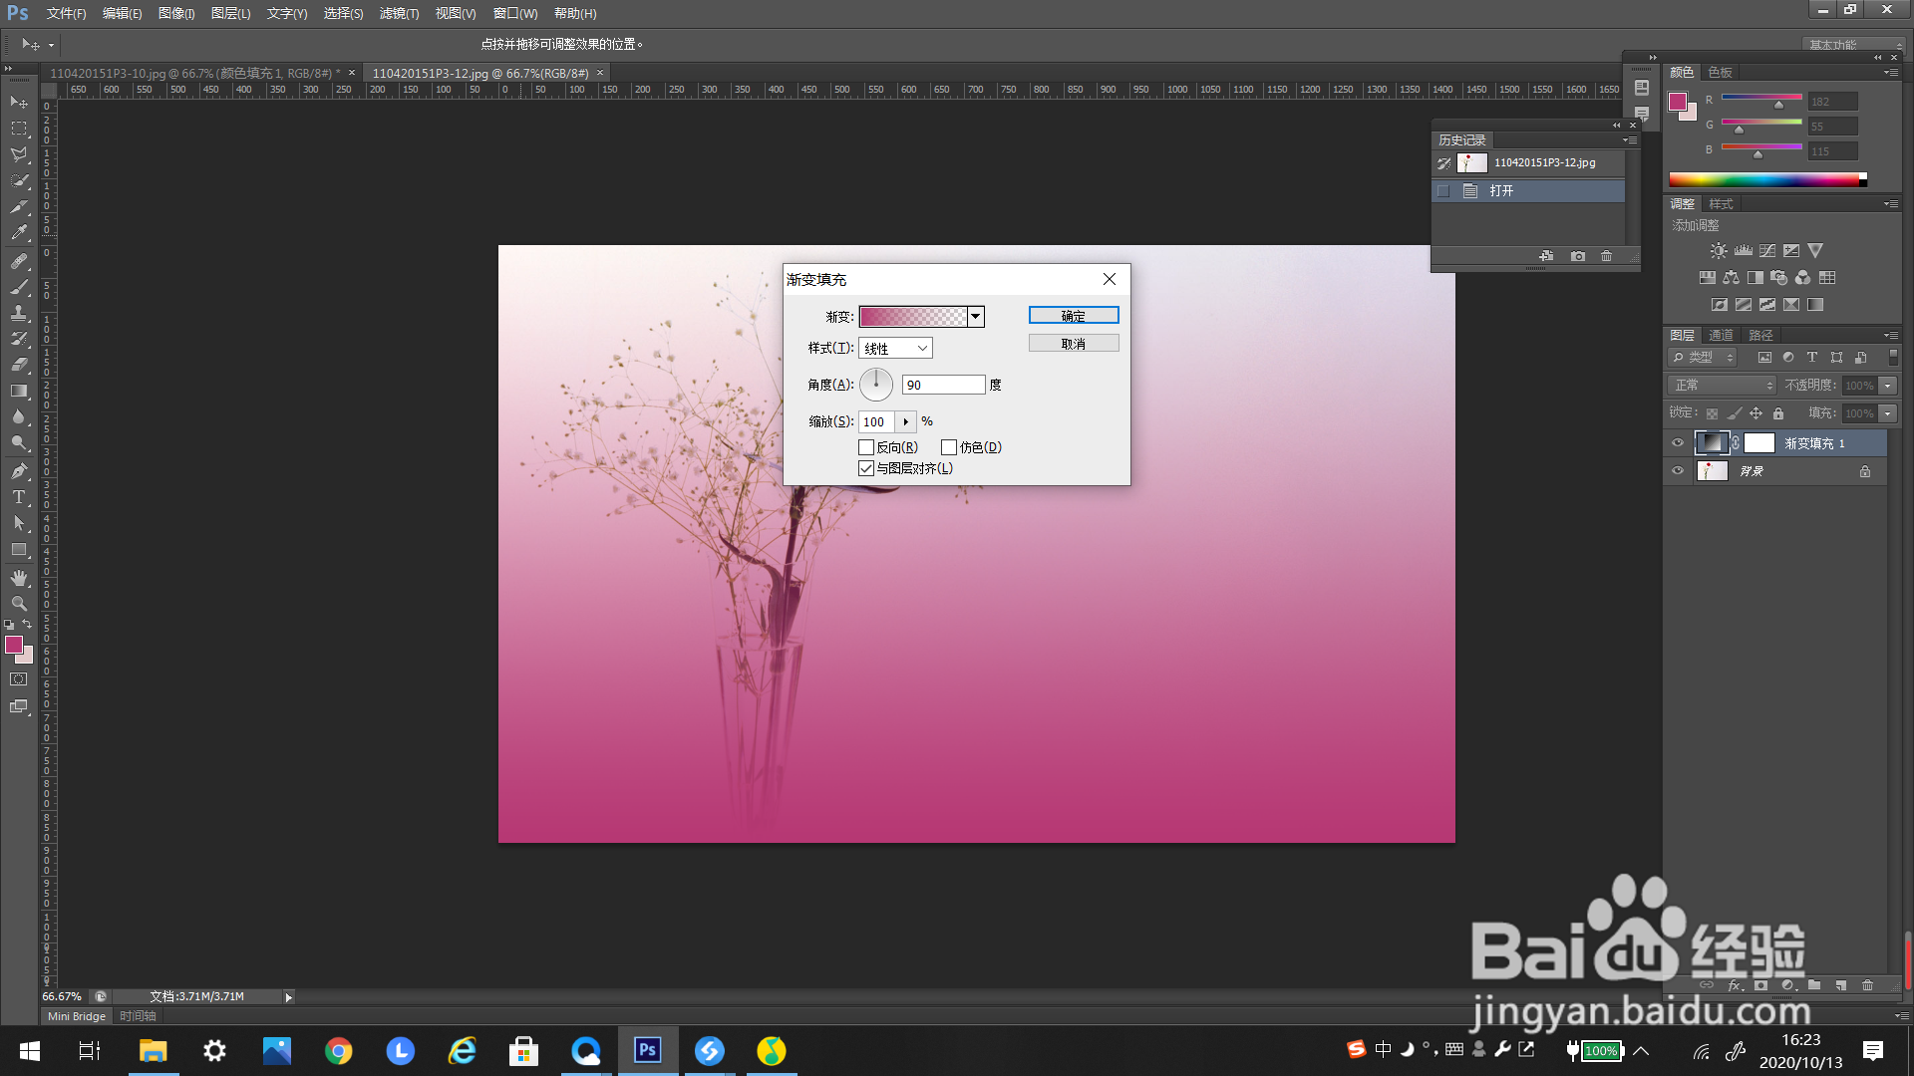Click the history panel delete trash icon
This screenshot has height=1076, width=1914.
click(x=1606, y=256)
